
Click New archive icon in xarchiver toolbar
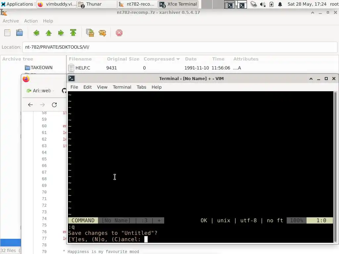pos(7,33)
